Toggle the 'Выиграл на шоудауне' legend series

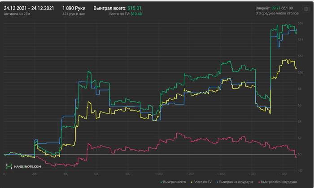pyautogui.click(x=235, y=182)
